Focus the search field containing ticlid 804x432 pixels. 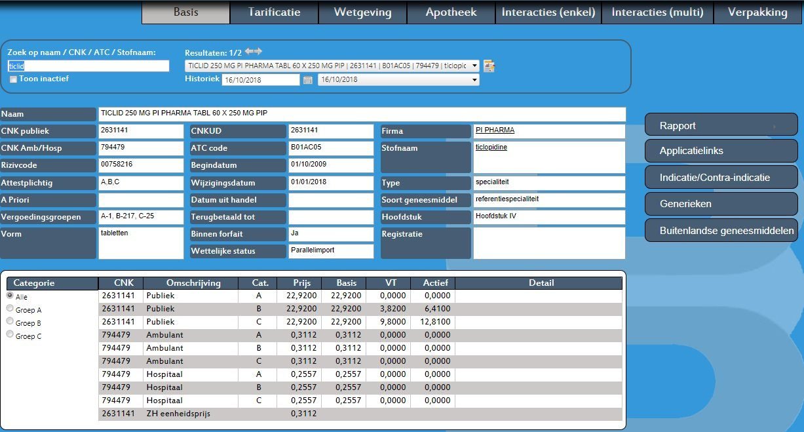(x=88, y=66)
